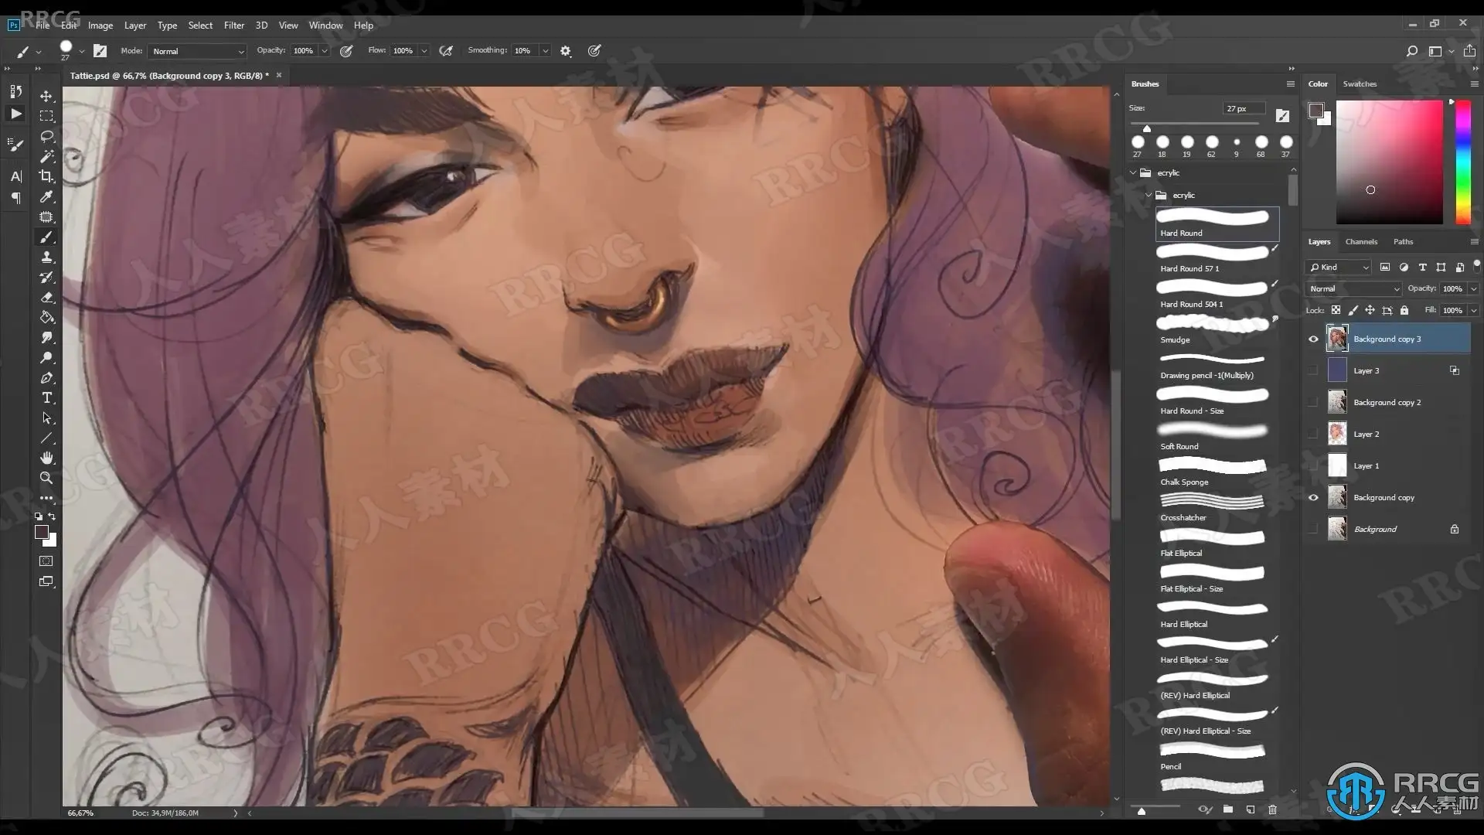The height and width of the screenshot is (835, 1484).
Task: Collapse the top-level ecrylic brush folder
Action: pyautogui.click(x=1134, y=173)
